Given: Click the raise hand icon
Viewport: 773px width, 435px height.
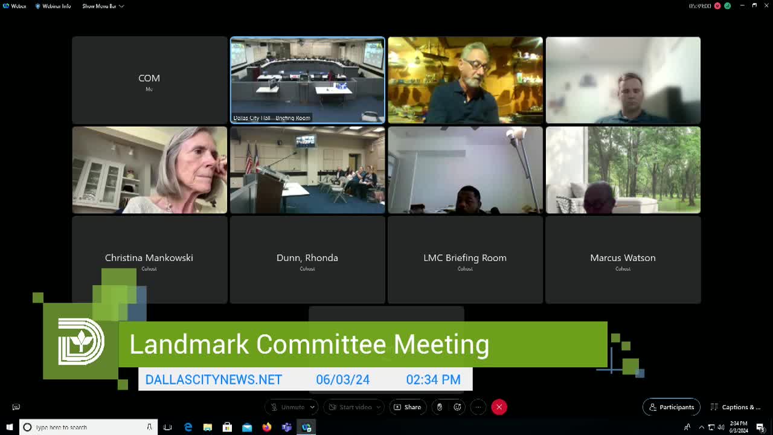Looking at the screenshot, I should click(440, 407).
